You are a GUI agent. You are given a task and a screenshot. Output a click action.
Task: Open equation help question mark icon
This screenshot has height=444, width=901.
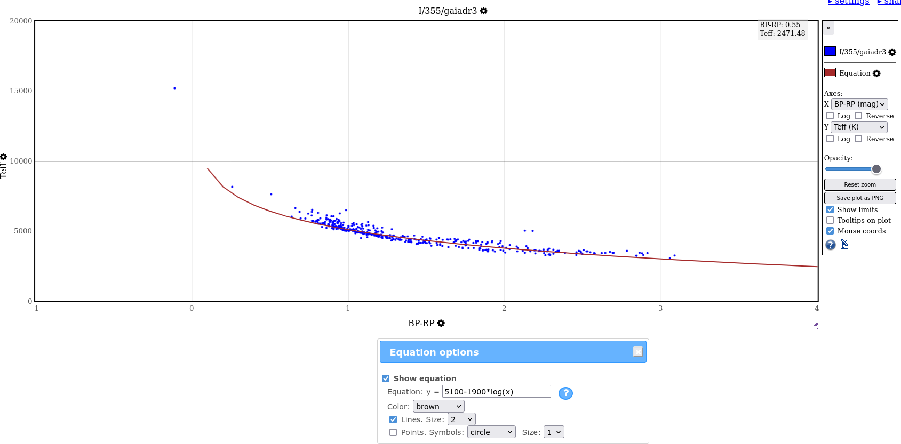pos(565,393)
